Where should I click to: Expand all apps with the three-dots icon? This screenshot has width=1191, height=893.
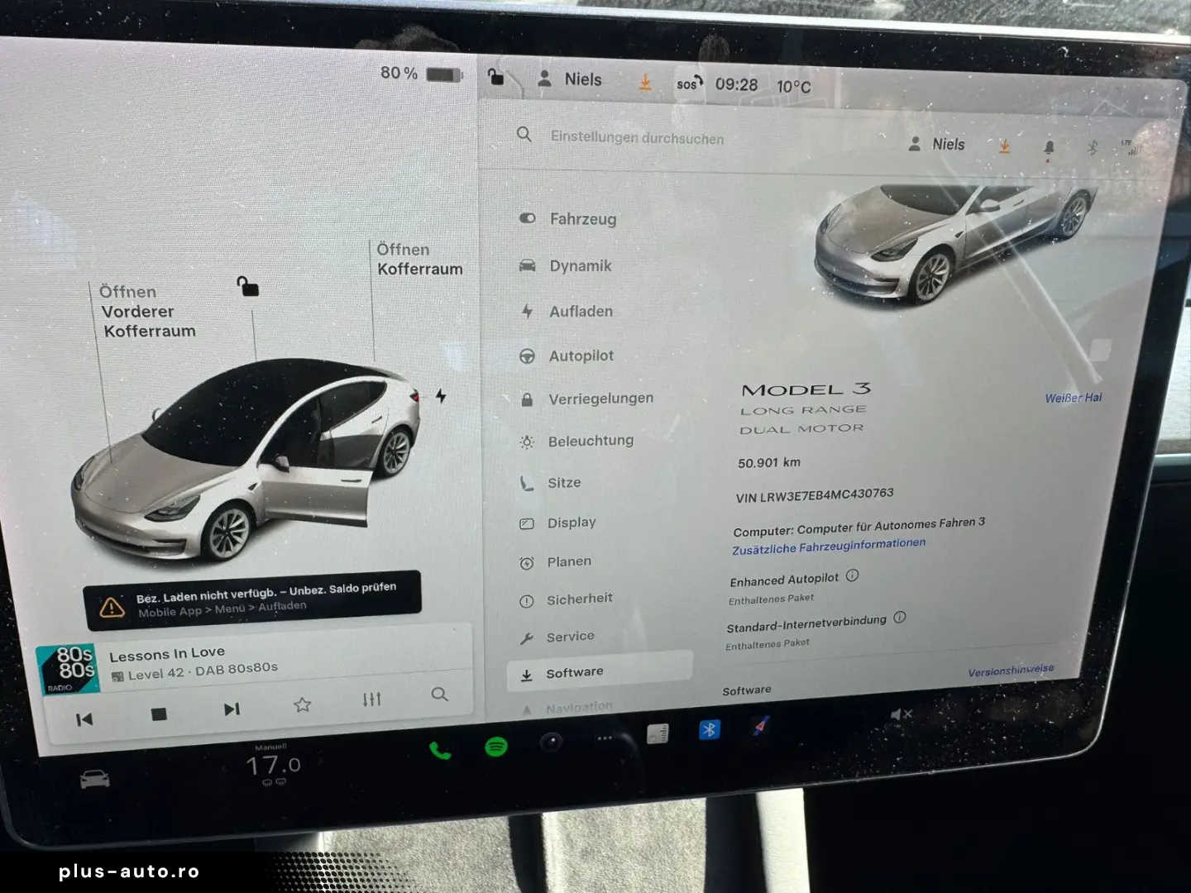[605, 738]
